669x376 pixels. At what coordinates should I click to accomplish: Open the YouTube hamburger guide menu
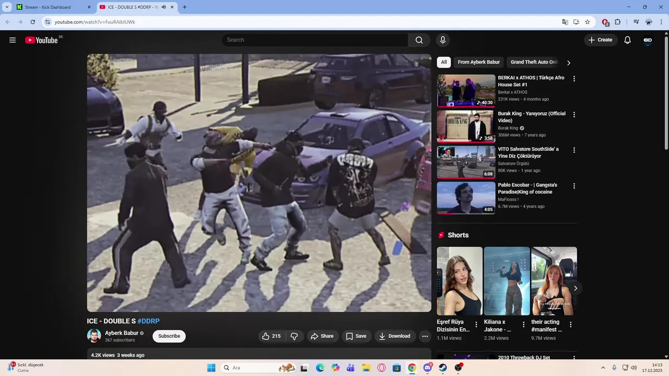pos(13,40)
